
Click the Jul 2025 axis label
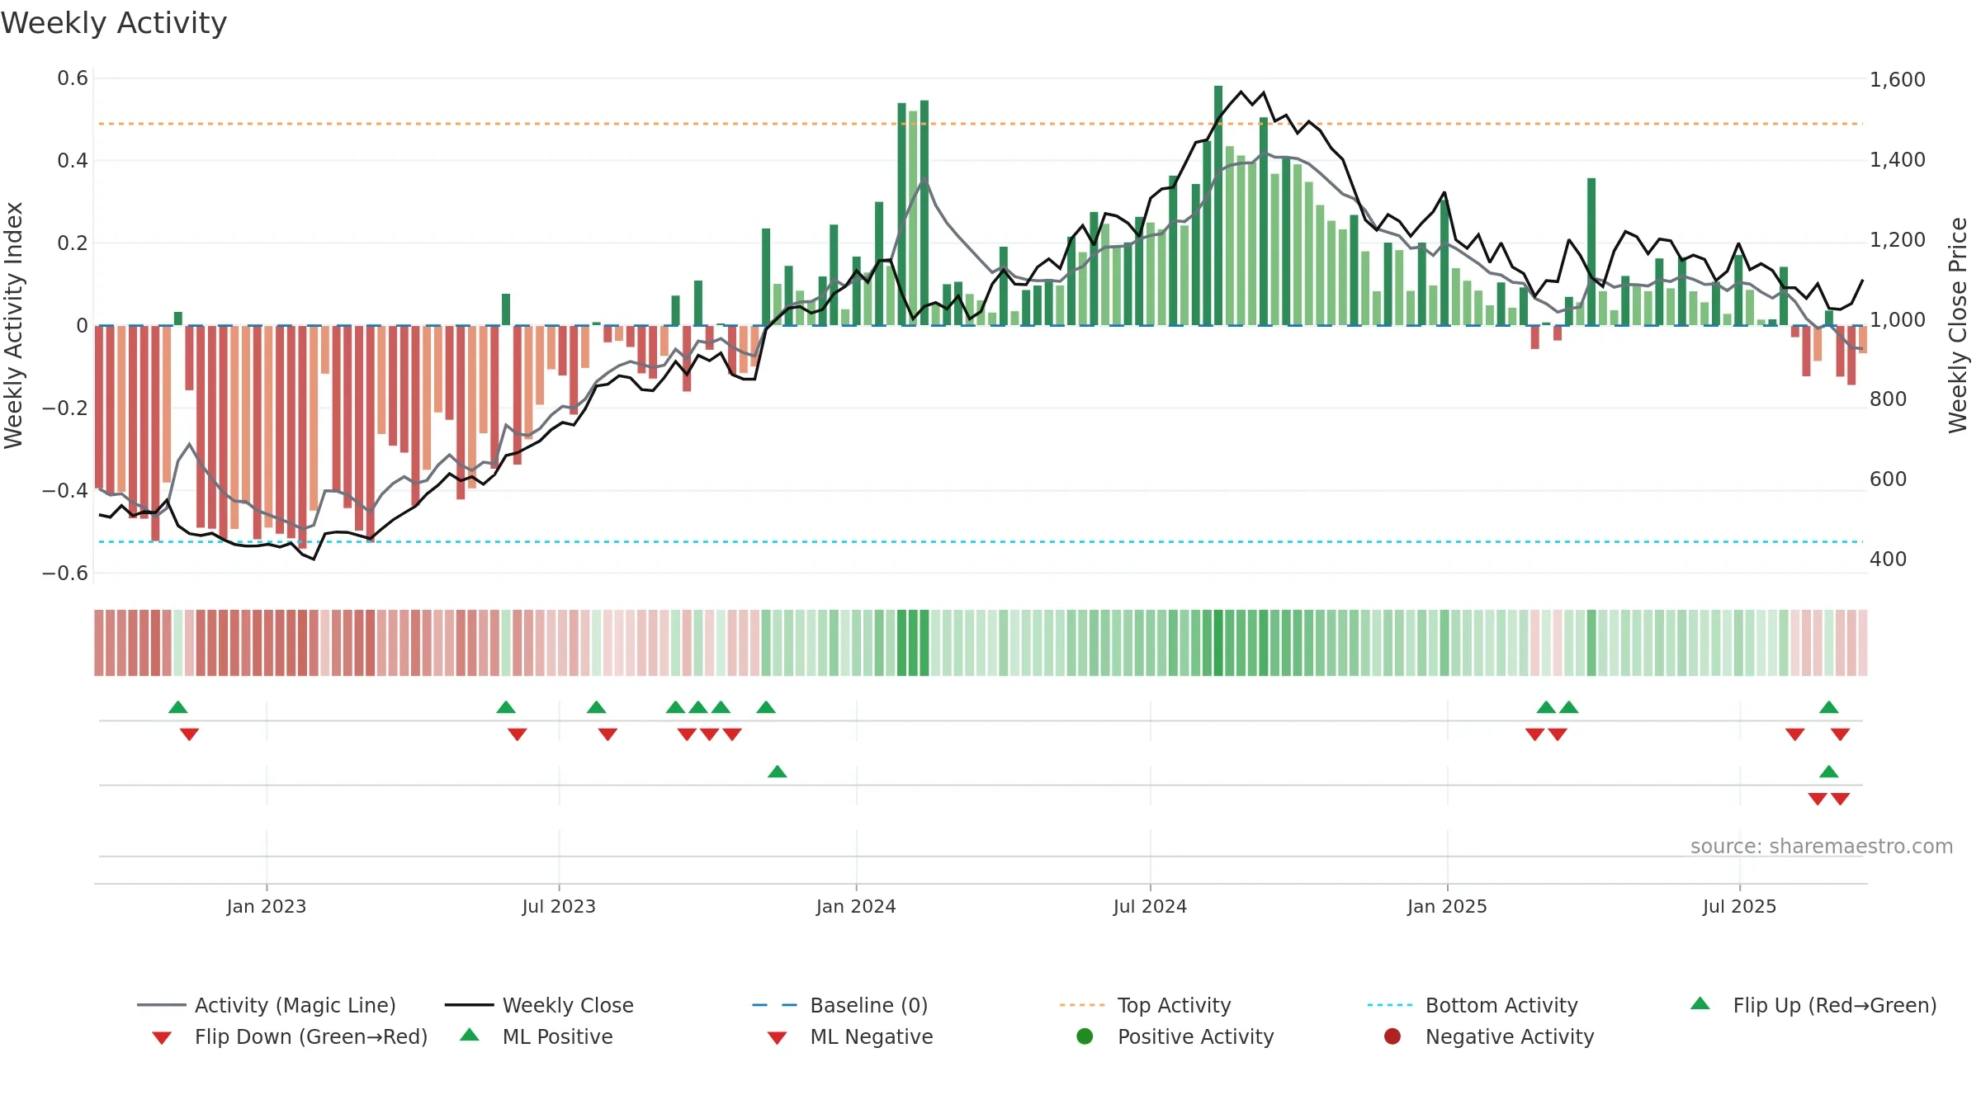(1739, 906)
